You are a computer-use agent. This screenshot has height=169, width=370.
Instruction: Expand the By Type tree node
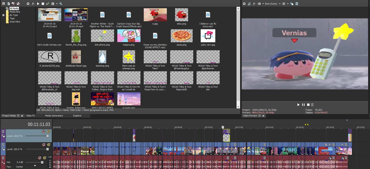click(x=3, y=15)
